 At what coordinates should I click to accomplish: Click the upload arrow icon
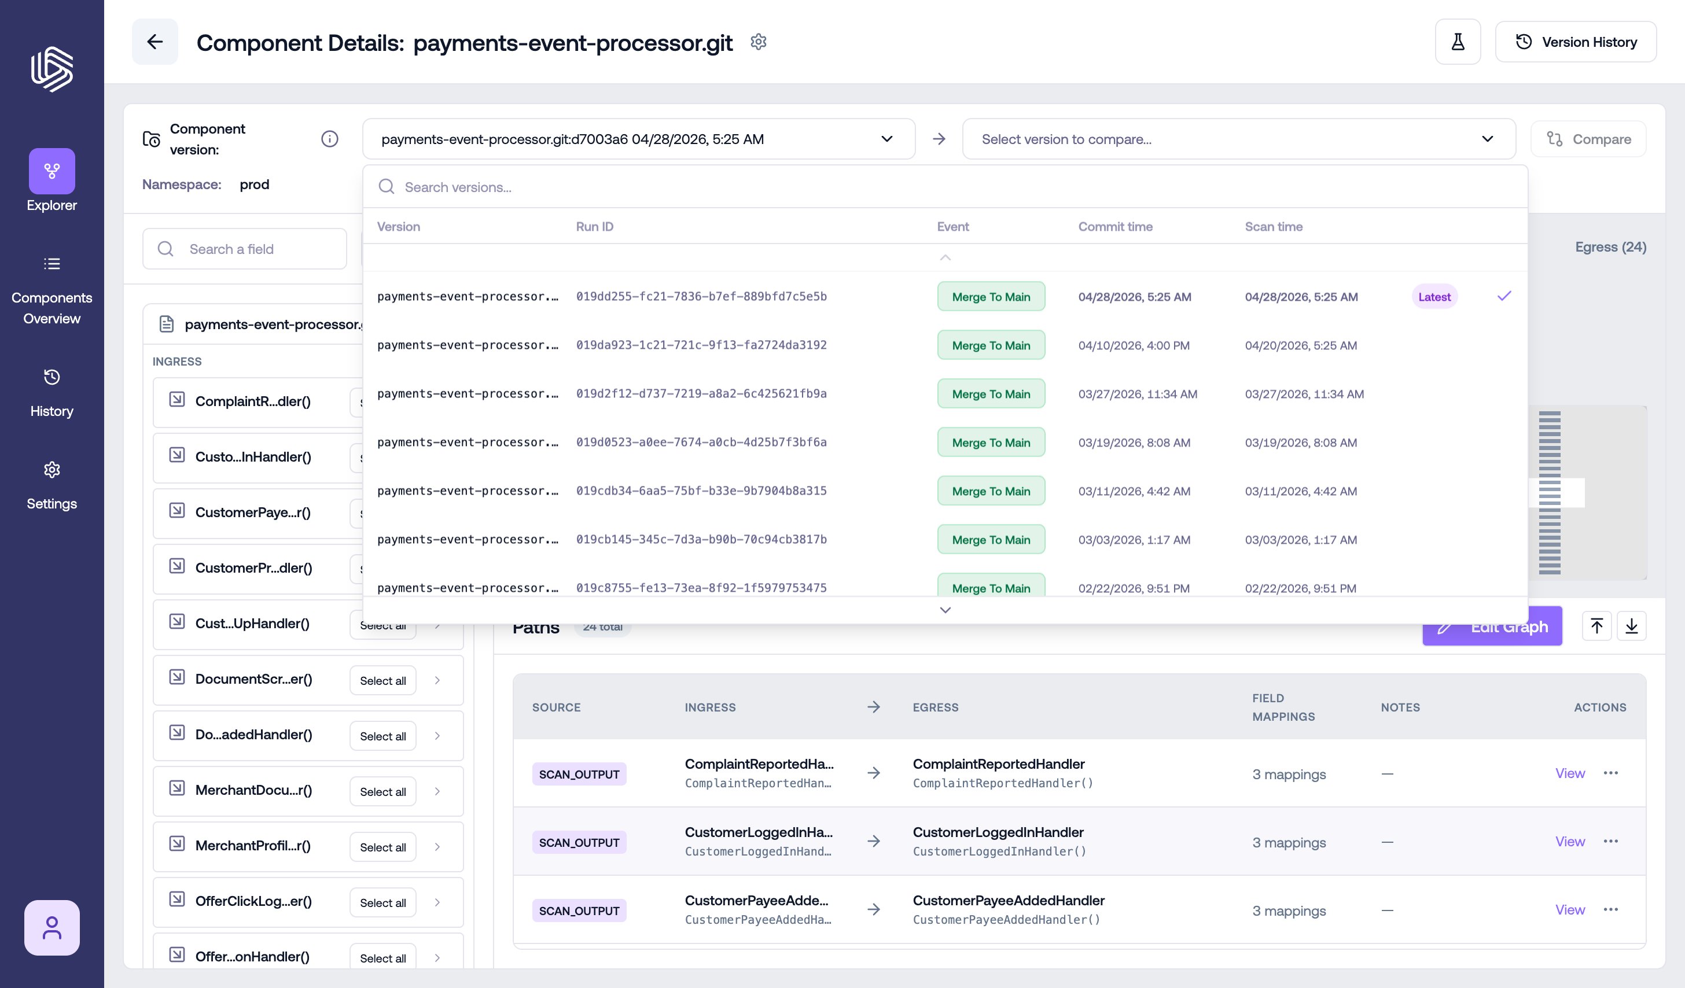1596,626
